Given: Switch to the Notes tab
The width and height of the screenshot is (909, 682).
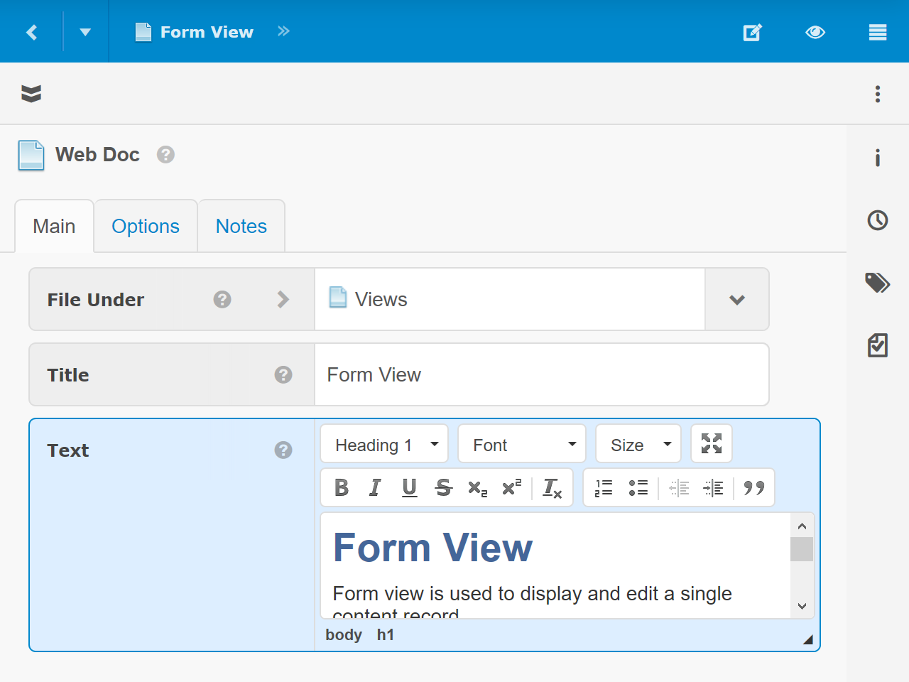Looking at the screenshot, I should 241,226.
